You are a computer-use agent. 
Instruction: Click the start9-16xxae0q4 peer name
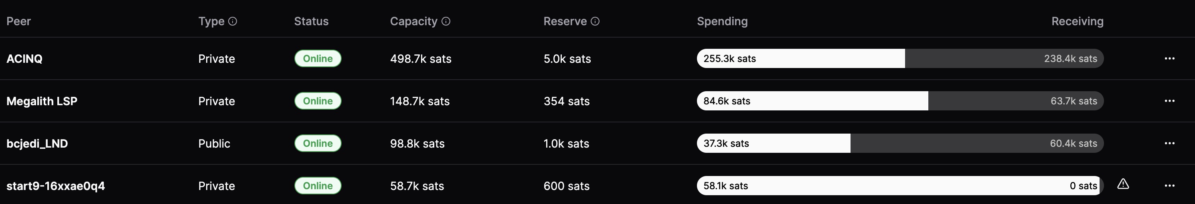56,186
